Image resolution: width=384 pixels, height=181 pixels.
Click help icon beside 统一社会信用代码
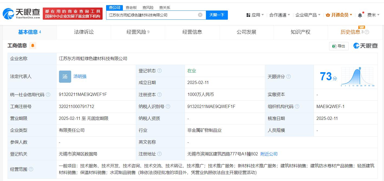48,95
